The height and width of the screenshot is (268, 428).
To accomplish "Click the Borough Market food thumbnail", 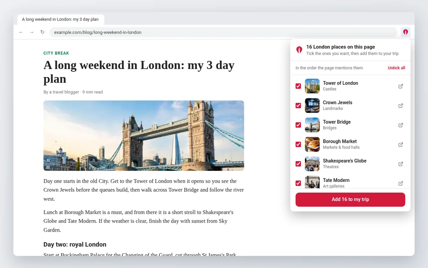I will tap(312, 144).
